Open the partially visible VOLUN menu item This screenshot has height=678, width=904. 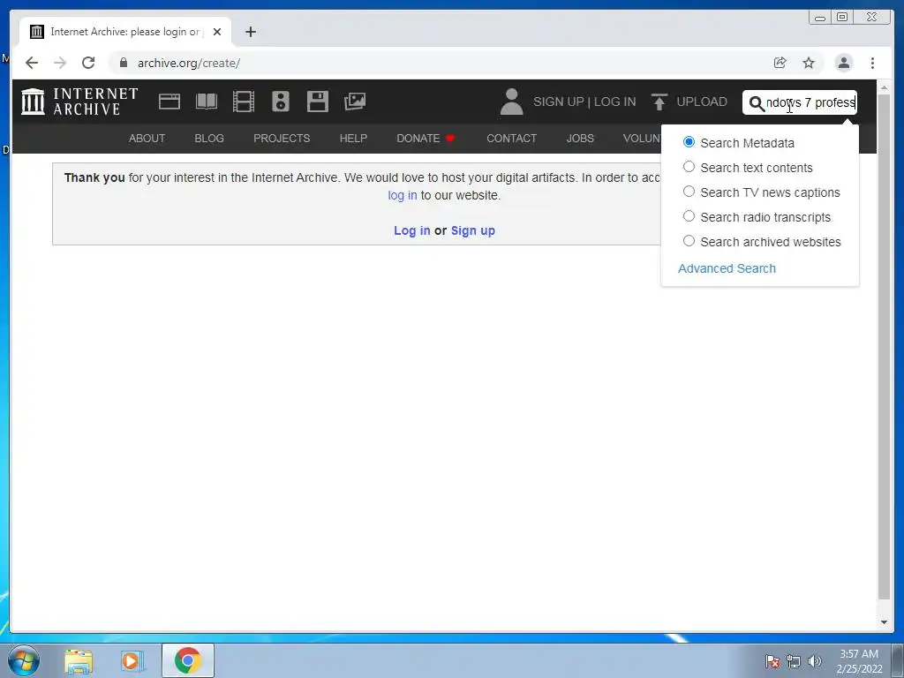pos(641,139)
